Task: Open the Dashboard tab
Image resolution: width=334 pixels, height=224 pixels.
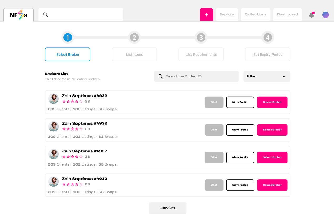Action: (287, 14)
